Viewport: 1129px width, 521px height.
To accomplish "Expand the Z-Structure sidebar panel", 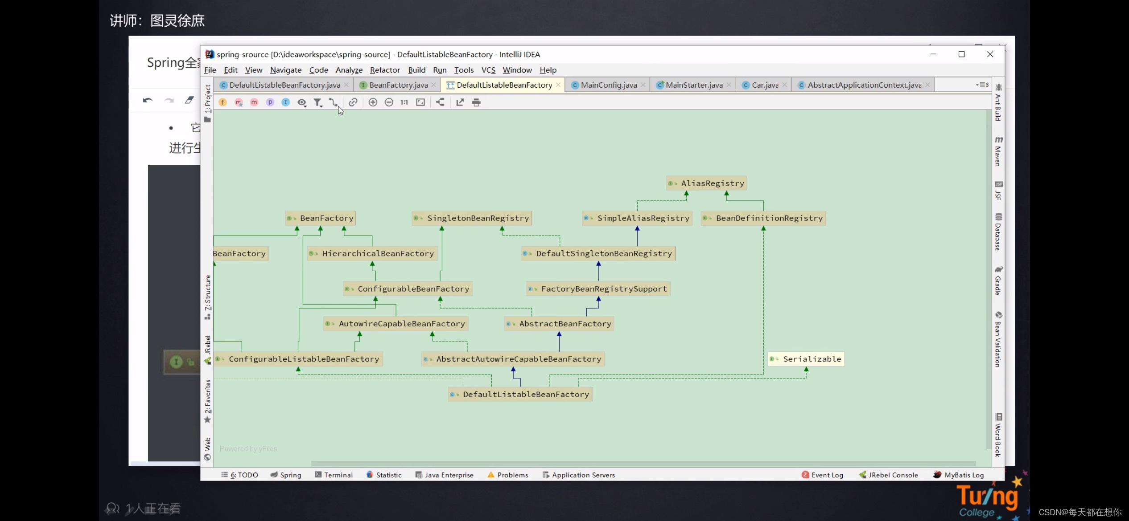I will [207, 287].
